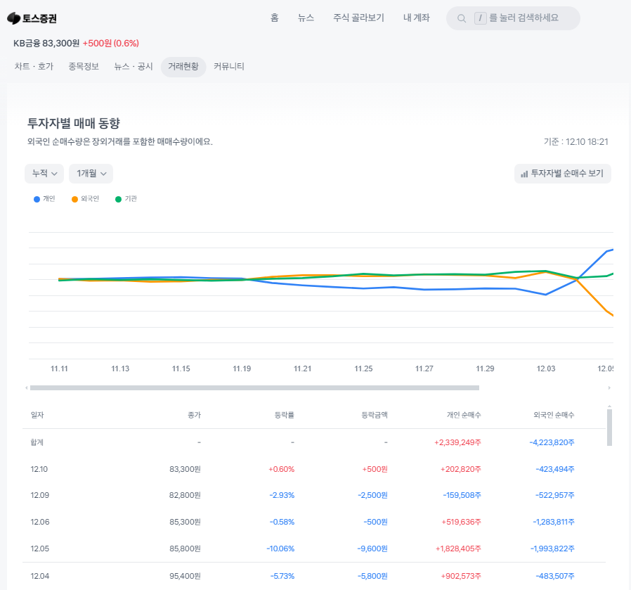
Task: Click the 일자 column header
Action: pyautogui.click(x=37, y=415)
